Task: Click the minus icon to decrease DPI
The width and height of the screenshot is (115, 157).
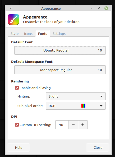Action: click(73, 125)
